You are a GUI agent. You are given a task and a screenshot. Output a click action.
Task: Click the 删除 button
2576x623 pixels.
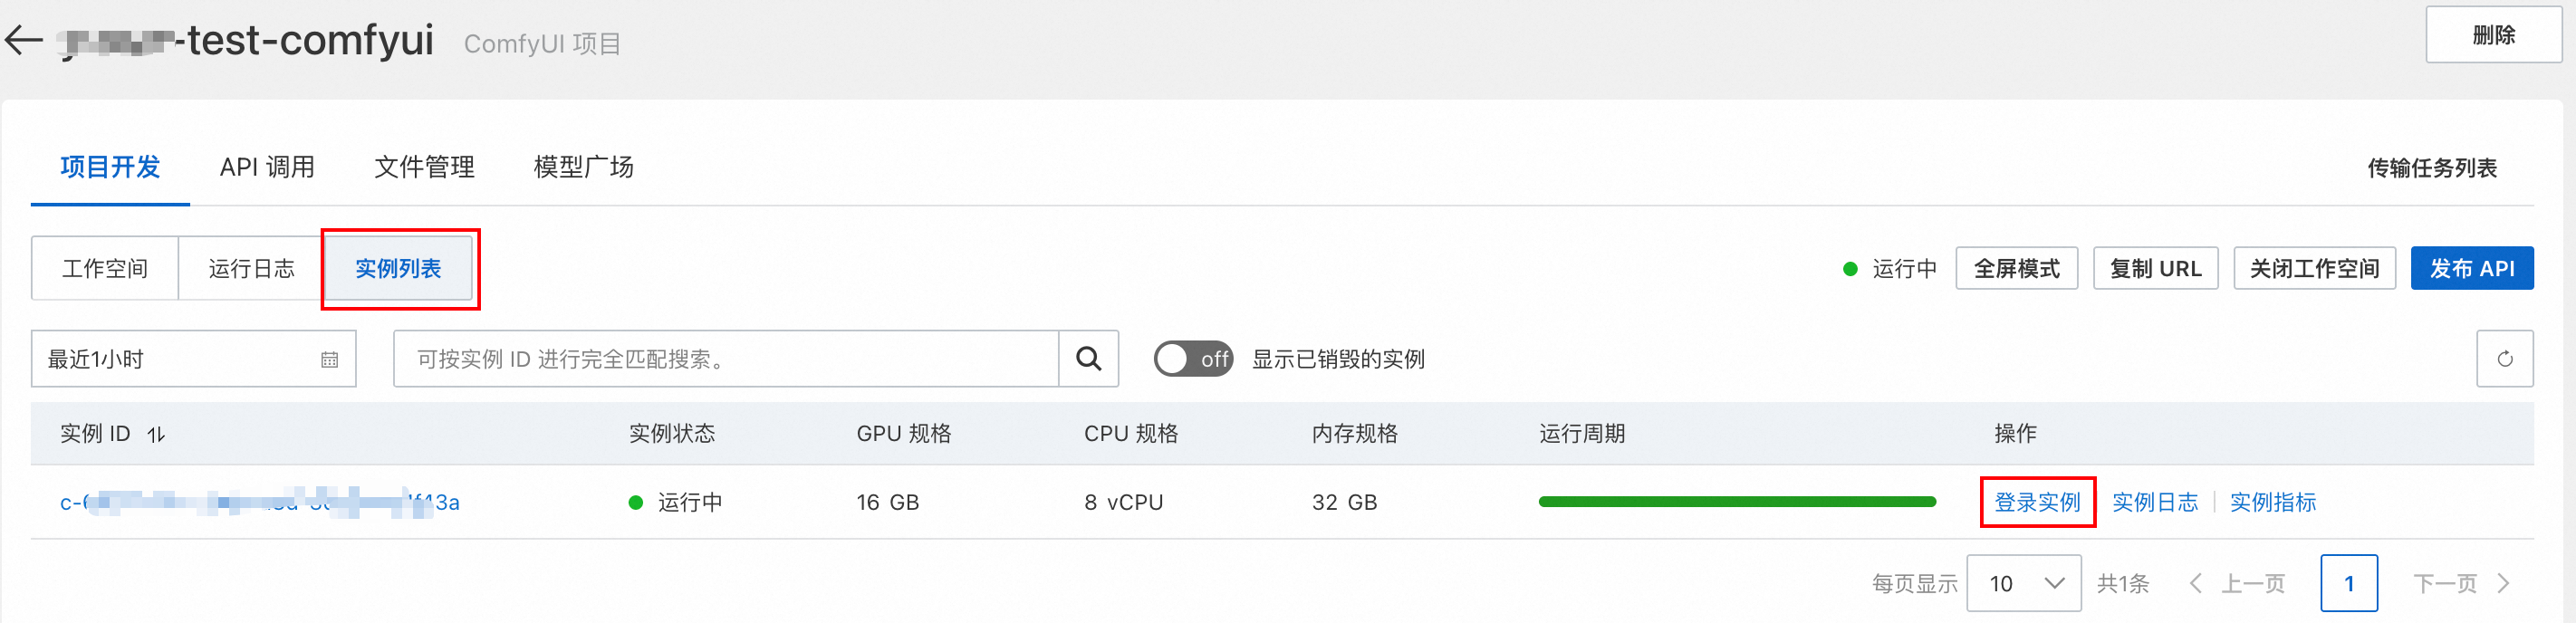point(2493,35)
